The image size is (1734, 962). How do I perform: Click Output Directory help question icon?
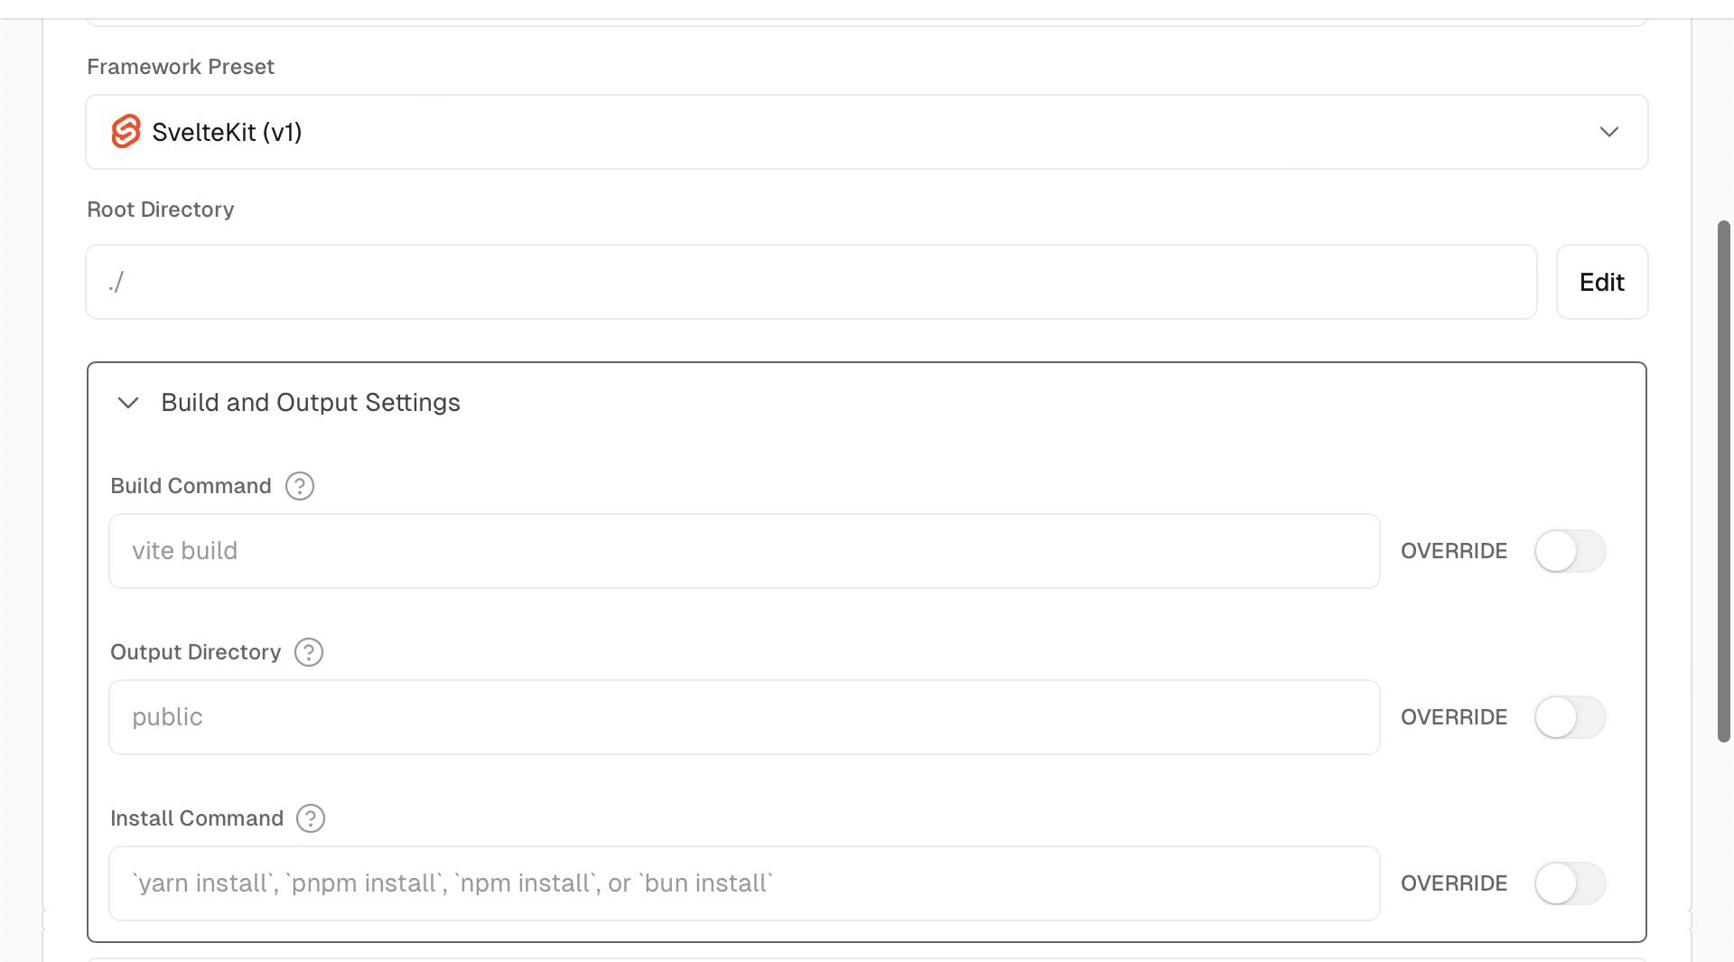click(309, 652)
